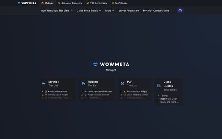Open the Raiding Tier List card title

(93, 83)
